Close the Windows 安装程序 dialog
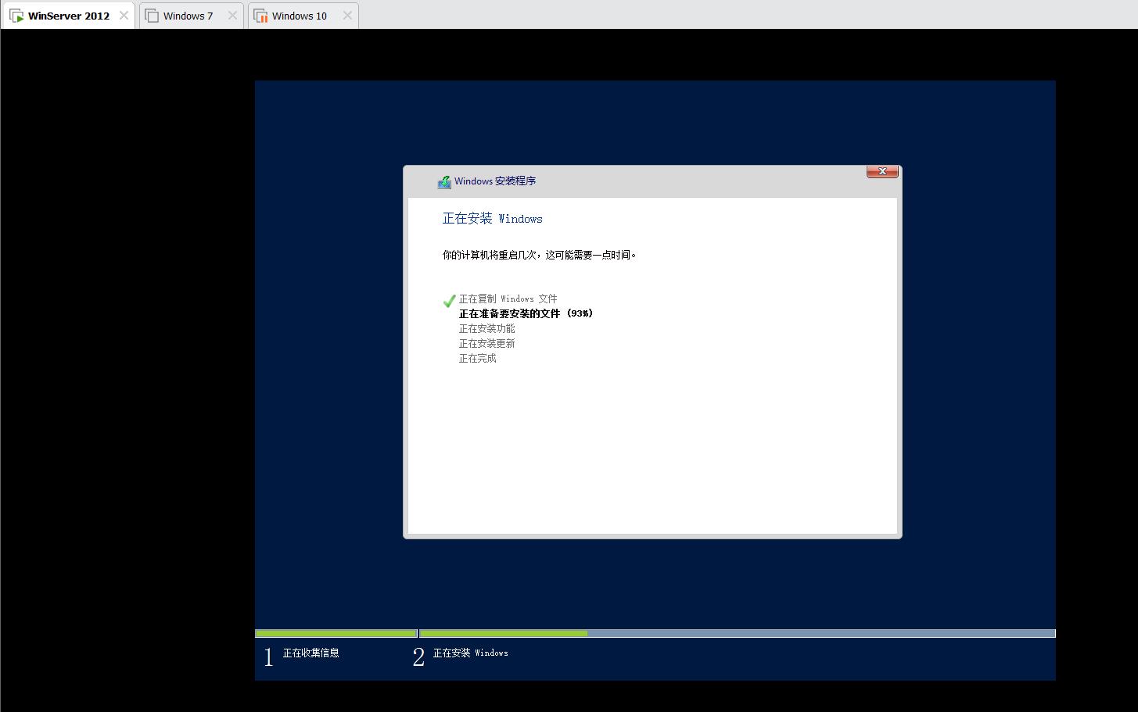The height and width of the screenshot is (712, 1138). [x=882, y=171]
